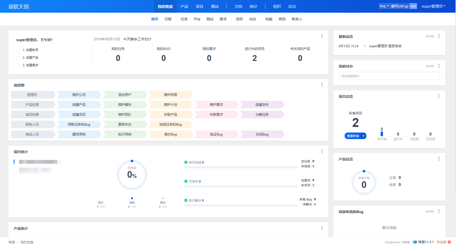Open the 项目总览 block three-dot menu
Image resolution: width=456 pixels, height=246 pixels.
[x=439, y=96]
